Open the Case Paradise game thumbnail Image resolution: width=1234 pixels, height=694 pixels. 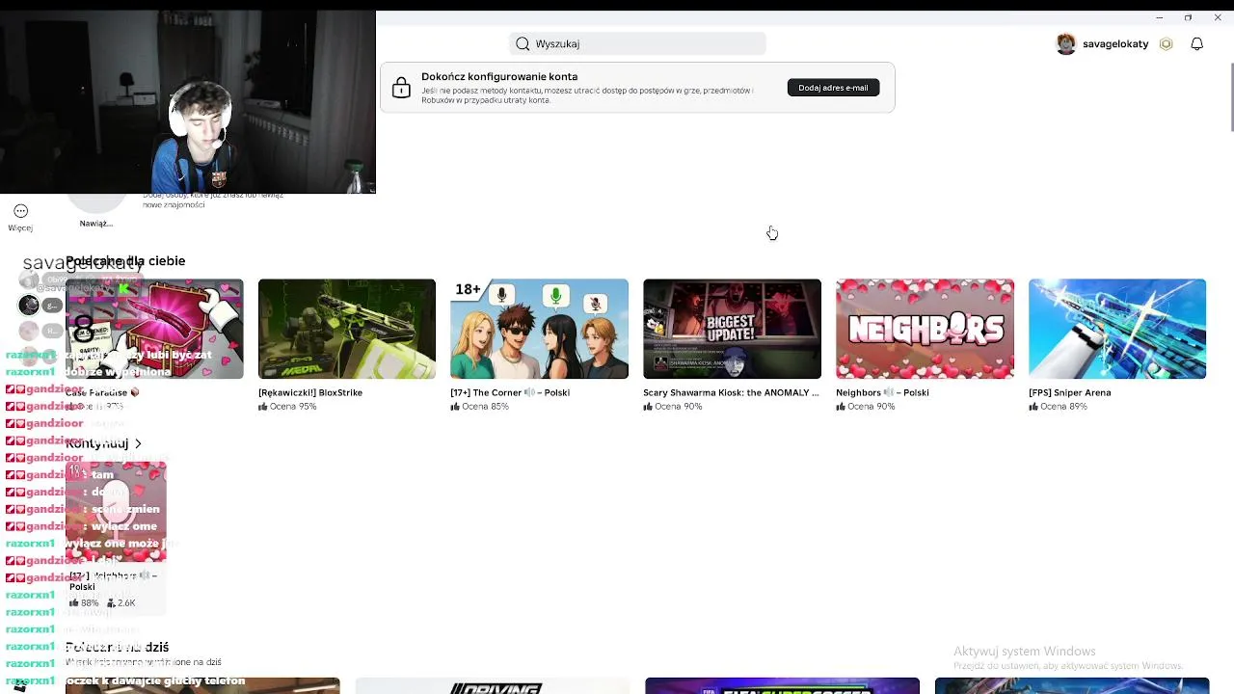click(154, 329)
